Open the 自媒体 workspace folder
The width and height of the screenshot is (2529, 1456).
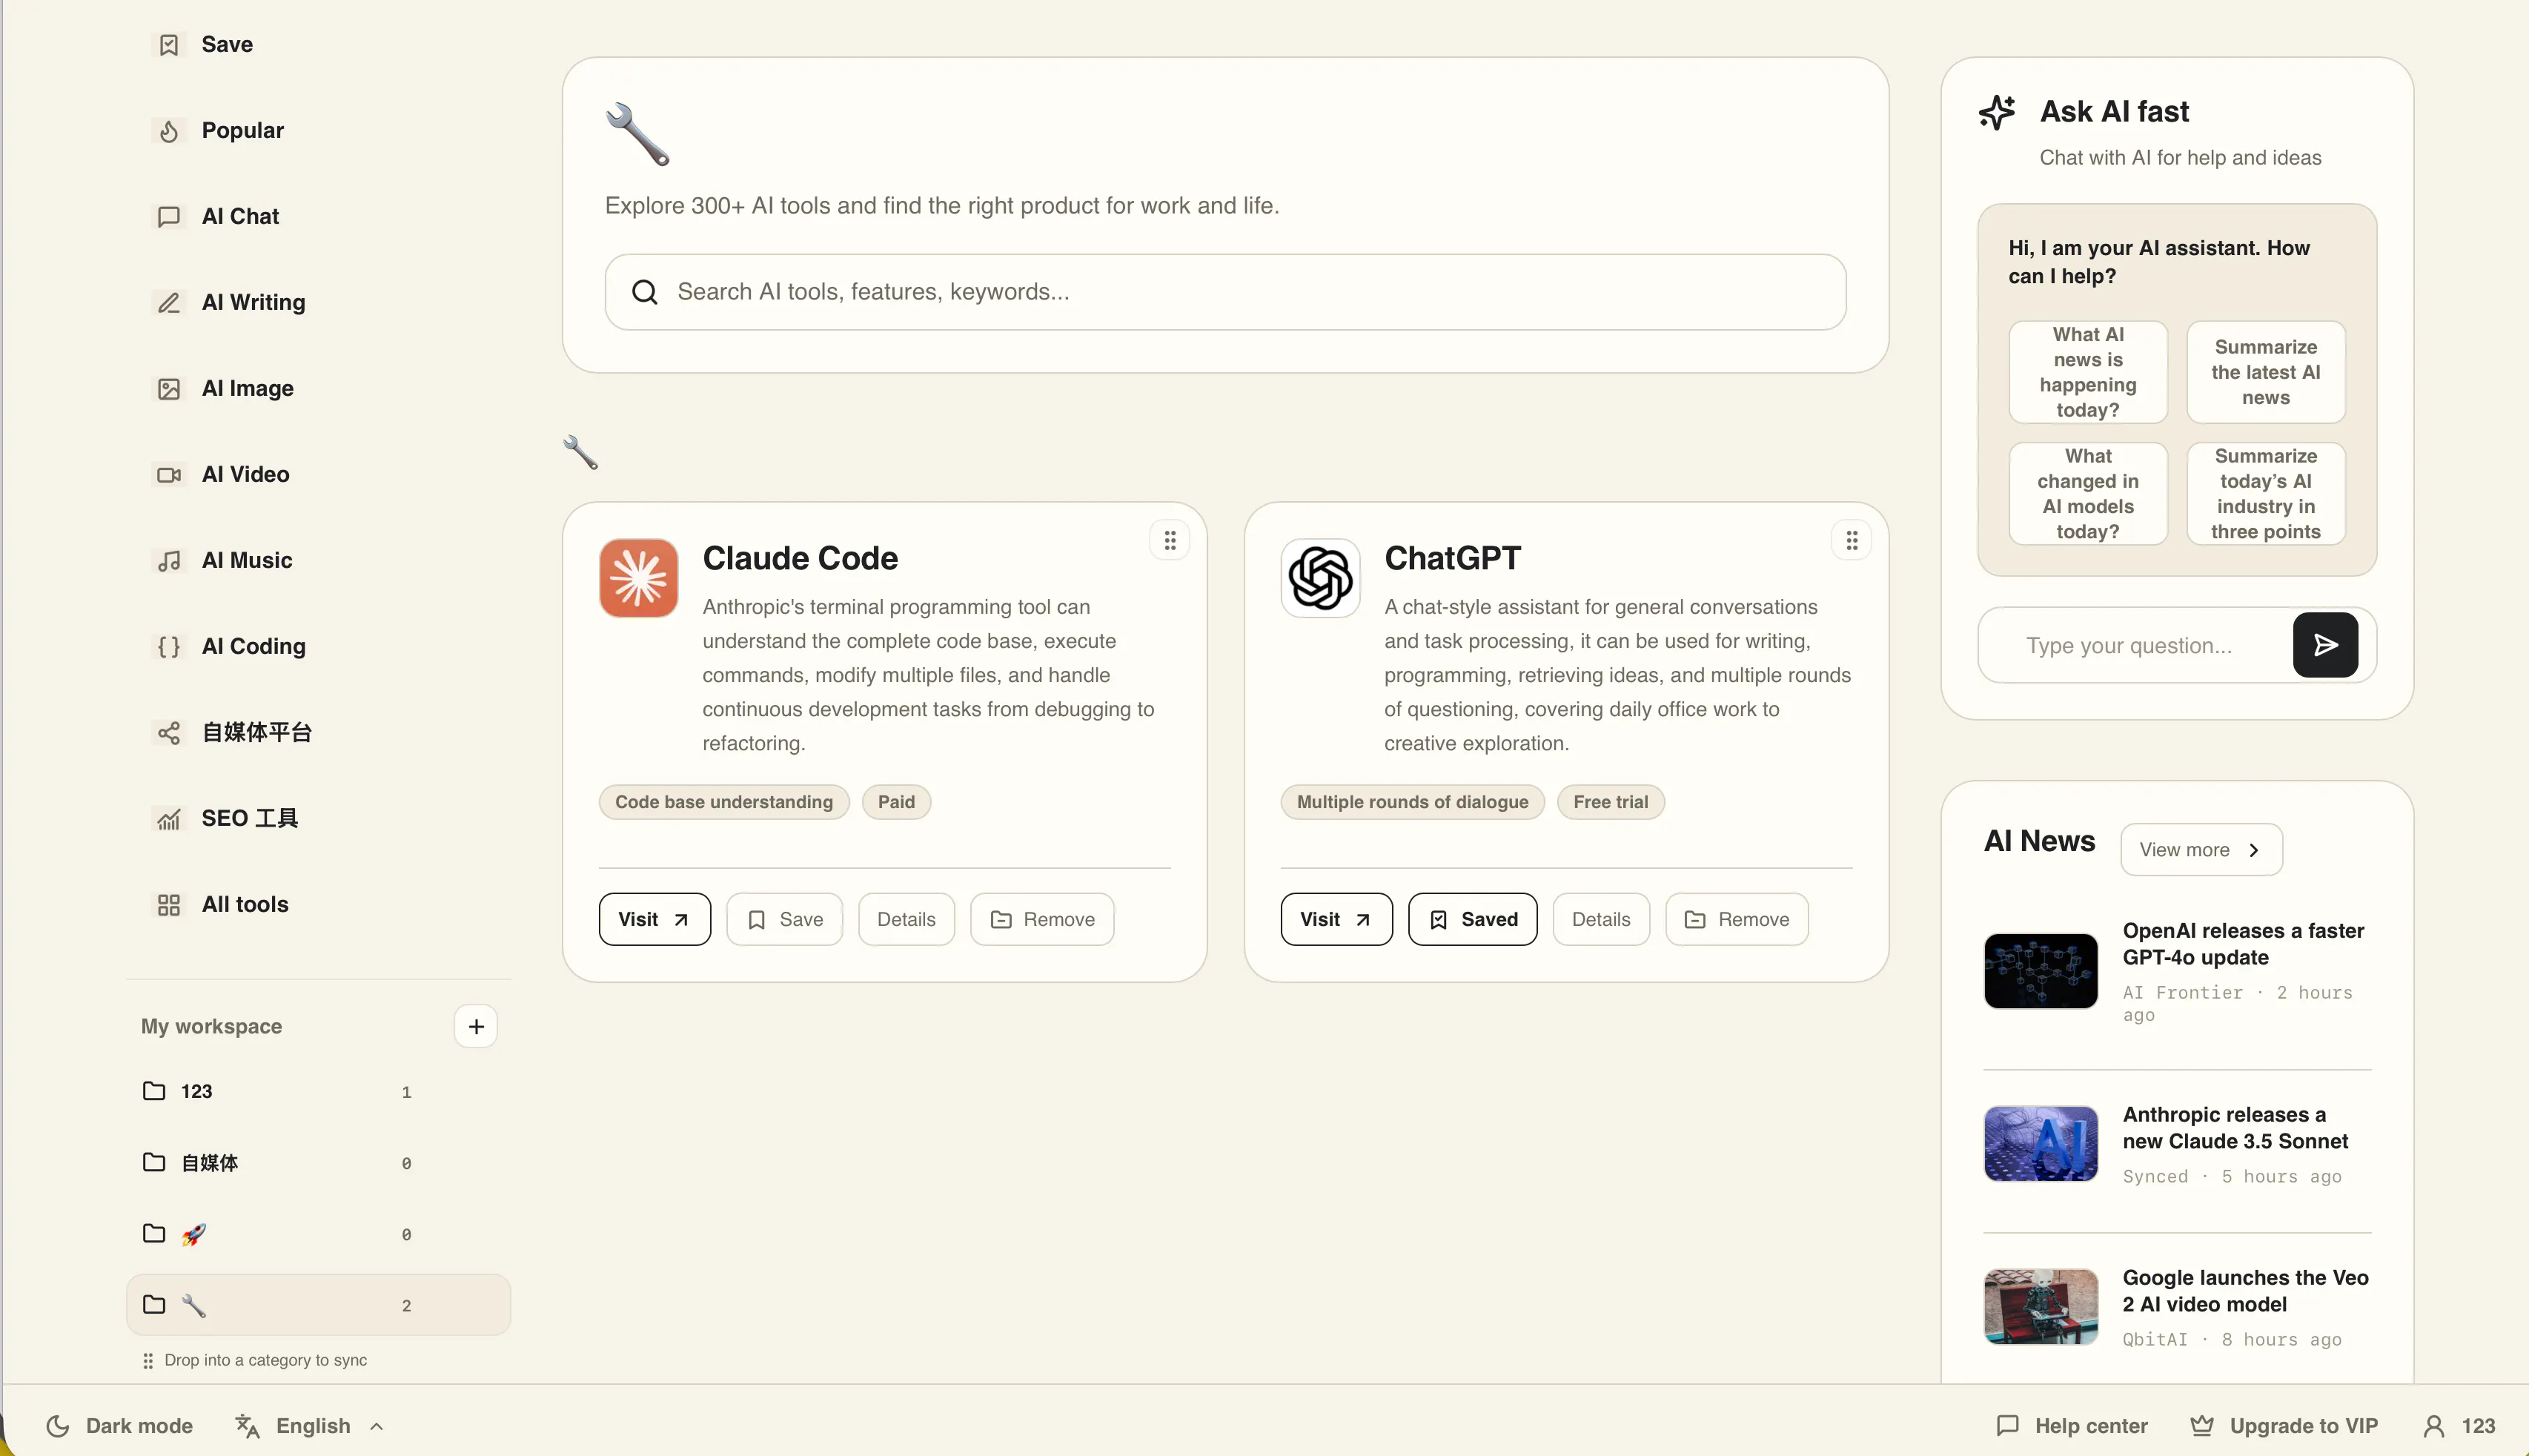pos(318,1162)
